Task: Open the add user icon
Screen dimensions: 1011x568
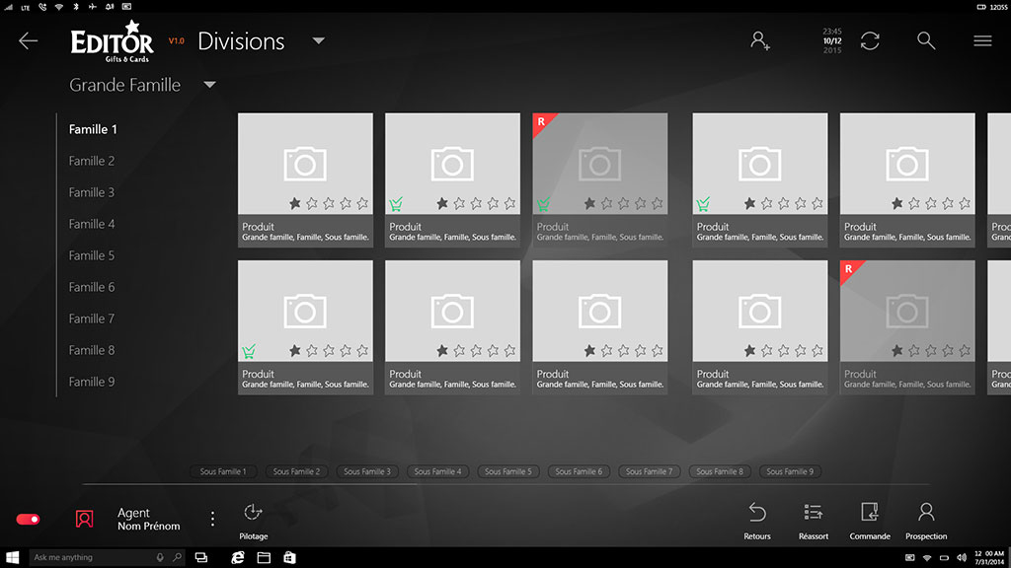Action: (760, 40)
